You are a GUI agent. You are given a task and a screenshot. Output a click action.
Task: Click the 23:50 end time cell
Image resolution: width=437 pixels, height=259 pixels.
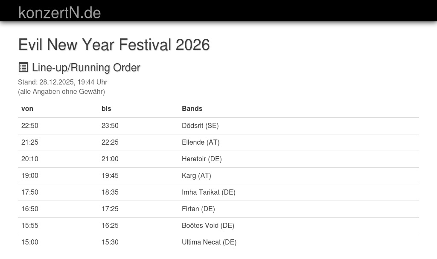[x=110, y=125]
